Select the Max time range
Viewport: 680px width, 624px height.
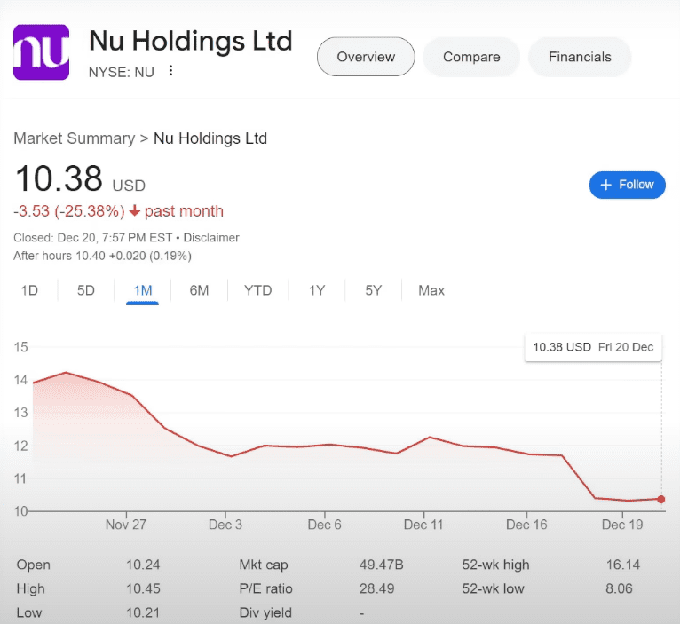[431, 290]
